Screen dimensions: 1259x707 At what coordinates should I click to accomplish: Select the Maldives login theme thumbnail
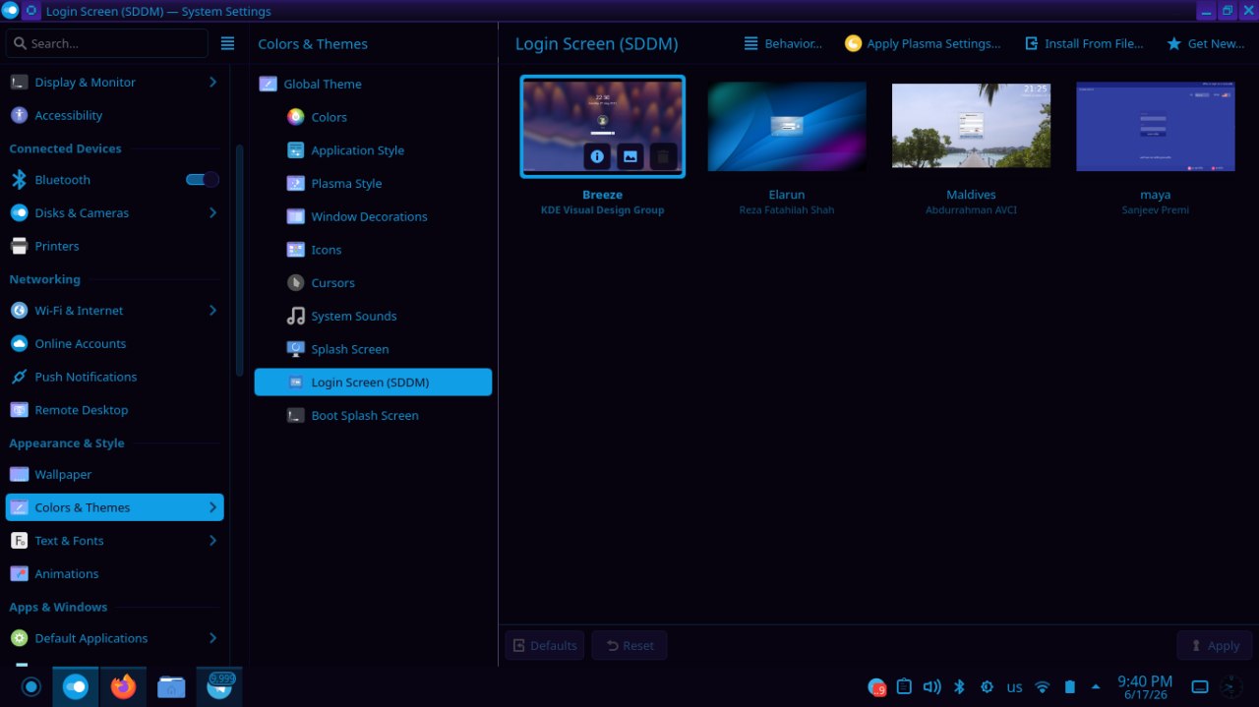point(971,126)
